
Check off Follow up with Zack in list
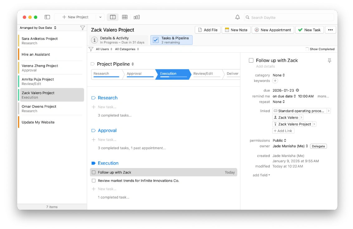click(x=94, y=172)
